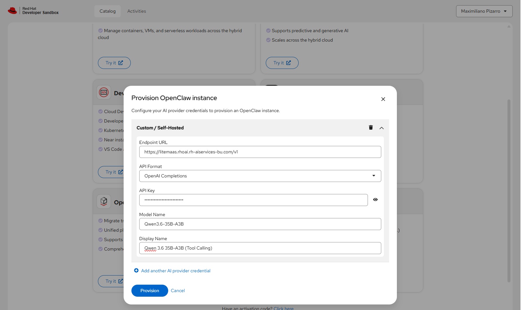Click the Provision button
The image size is (527, 310).
click(150, 291)
